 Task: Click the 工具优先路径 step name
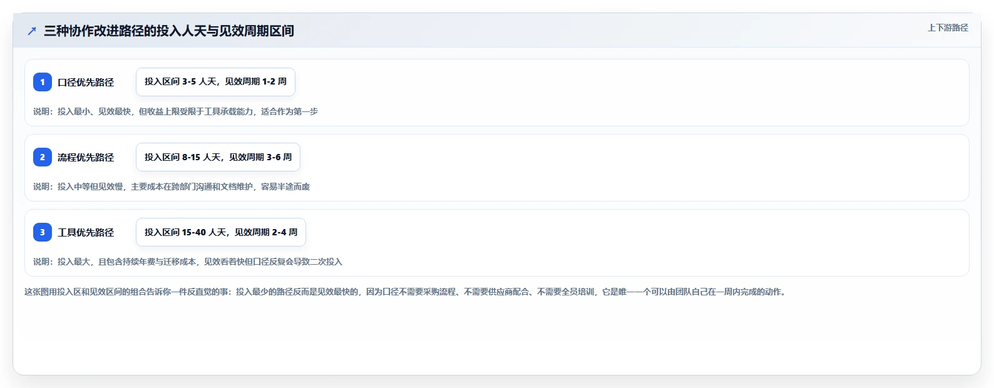pyautogui.click(x=86, y=232)
